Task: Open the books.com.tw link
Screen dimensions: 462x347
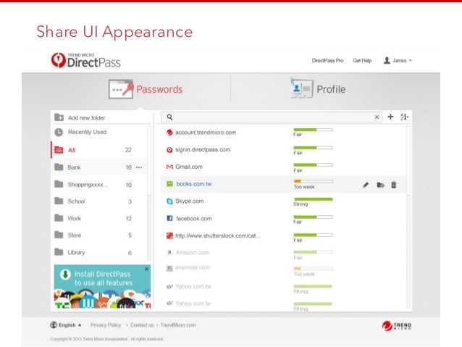Action: click(x=194, y=184)
